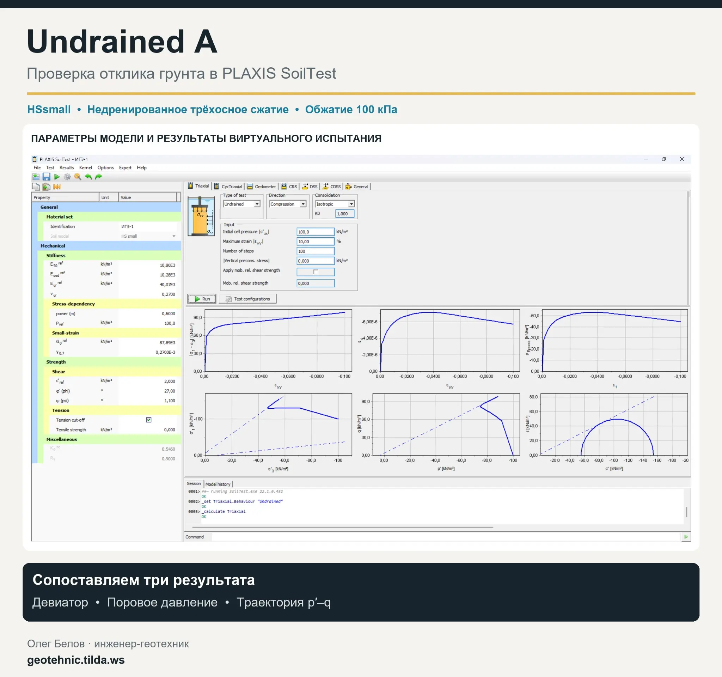Click the CycTriaxial tab icon
Viewport: 722px width, 677px height.
pyautogui.click(x=217, y=186)
